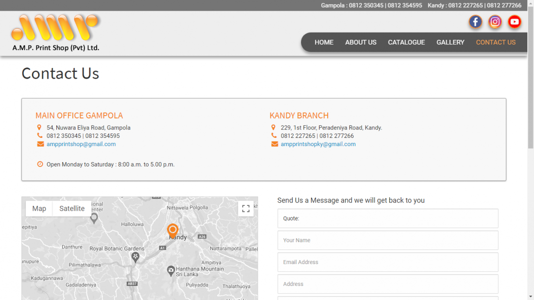Toggle fullscreen map view
This screenshot has width=534, height=300.
pyautogui.click(x=246, y=208)
